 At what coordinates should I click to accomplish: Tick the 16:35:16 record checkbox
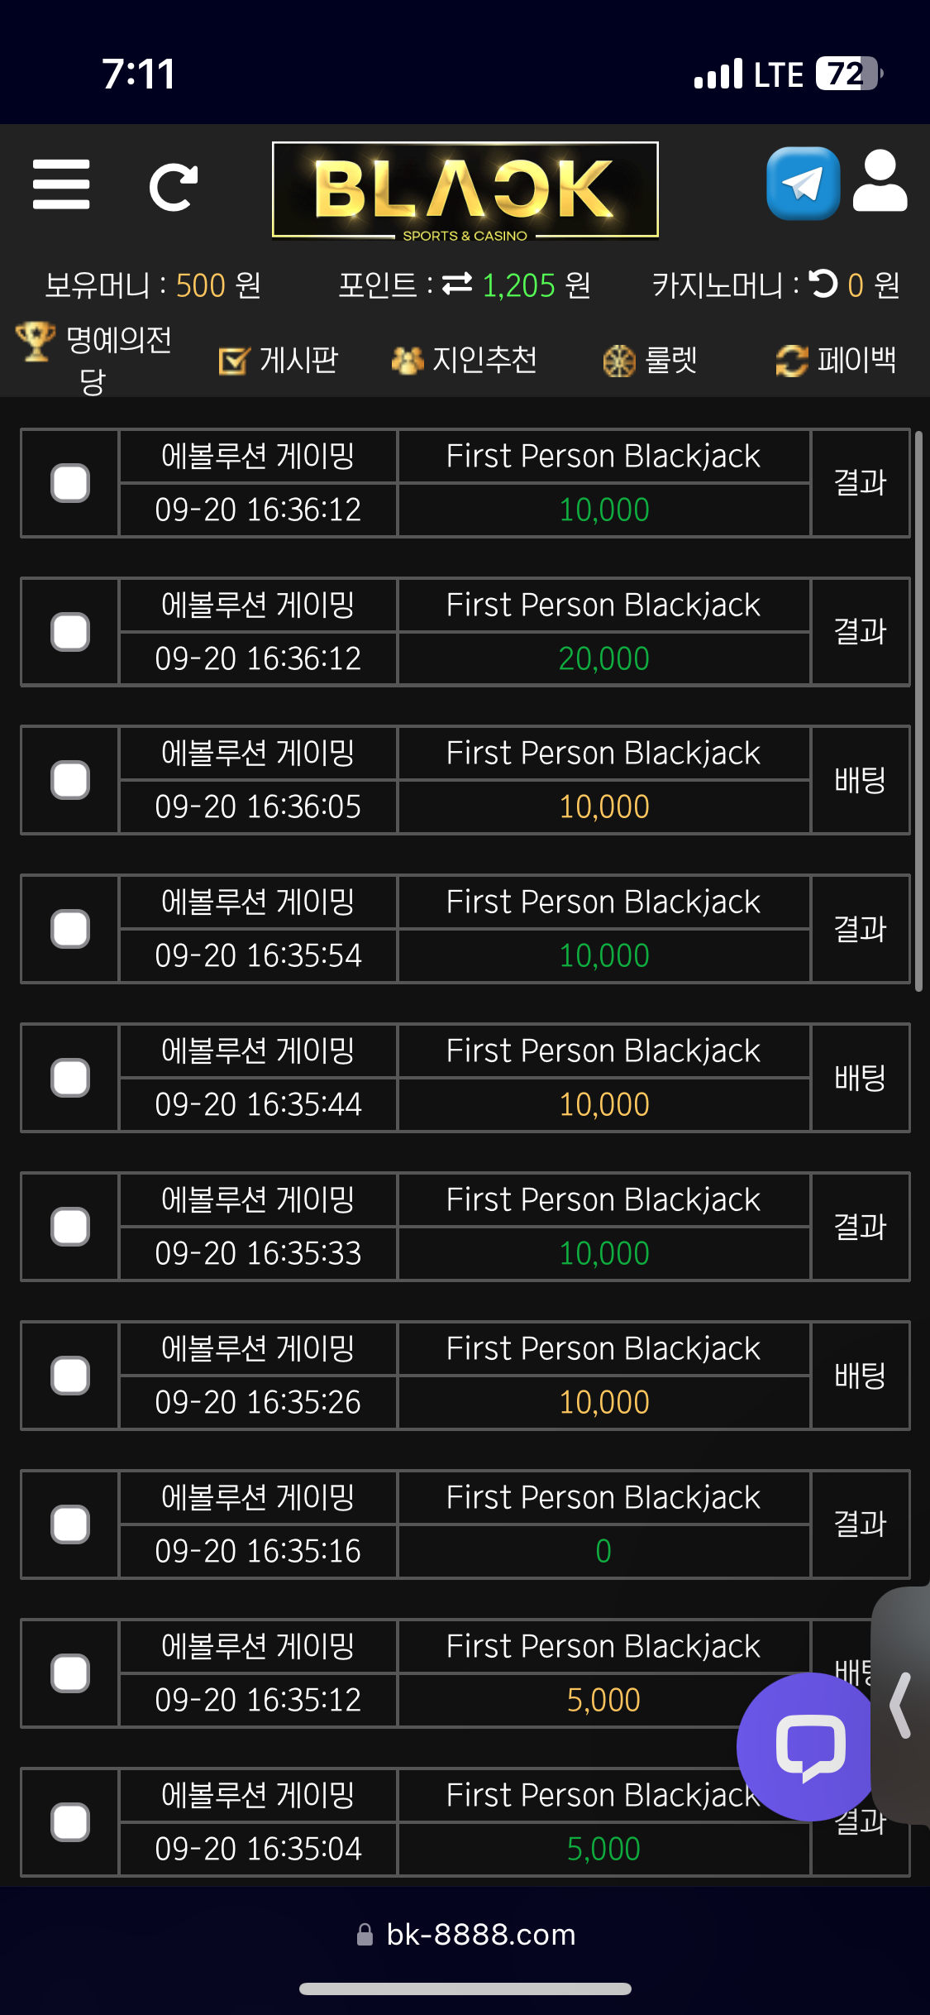70,1524
